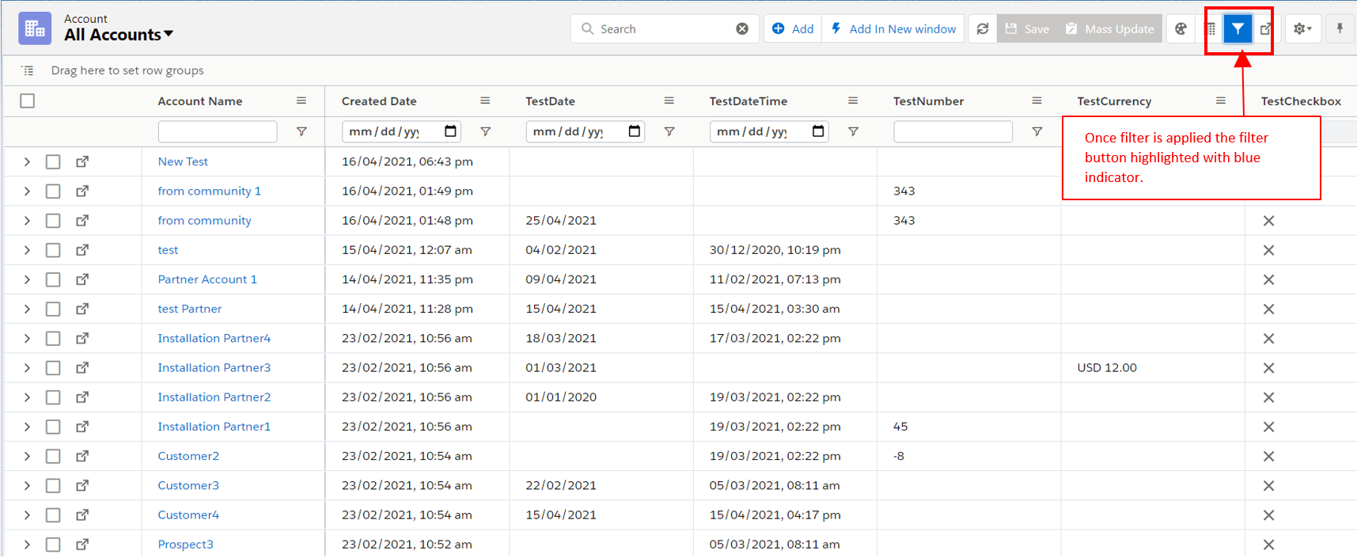The image size is (1357, 558).
Task: Open the Created Date column menu
Action: (x=485, y=101)
